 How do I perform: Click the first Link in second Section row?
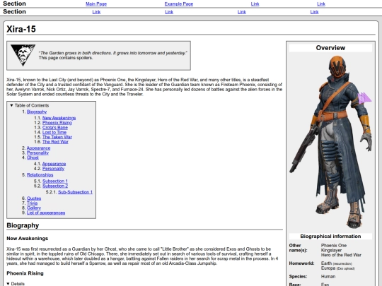coord(96,12)
